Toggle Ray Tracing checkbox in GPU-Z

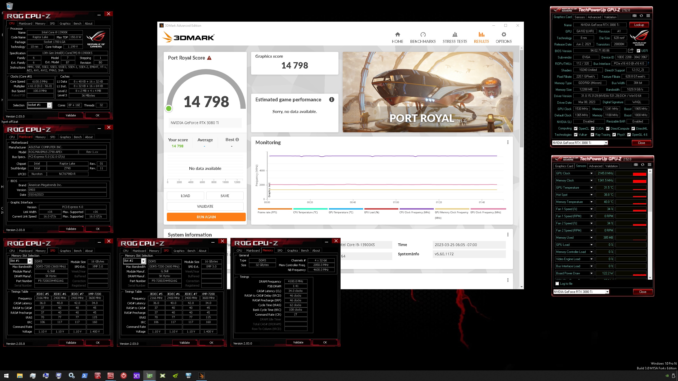(x=592, y=135)
